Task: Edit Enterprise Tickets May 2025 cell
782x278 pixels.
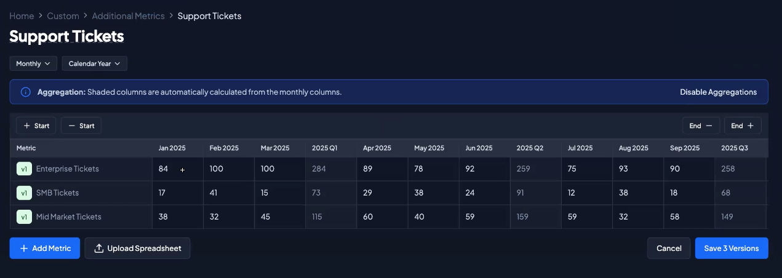Action: (433, 169)
